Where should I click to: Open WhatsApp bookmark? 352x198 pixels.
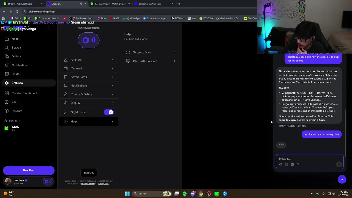131,18
